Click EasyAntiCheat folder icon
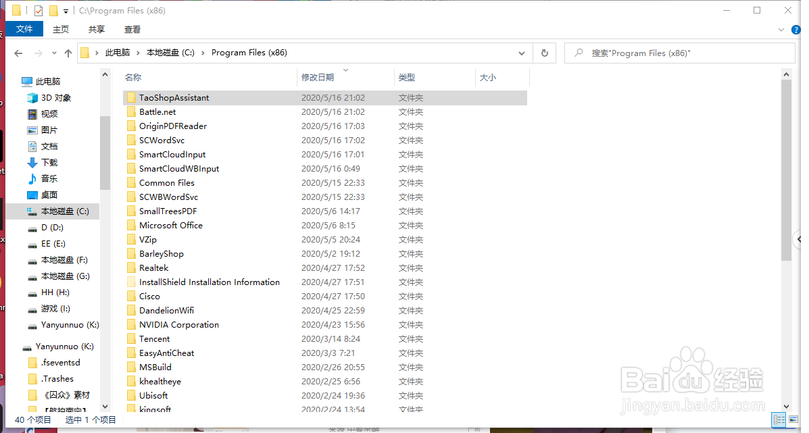The height and width of the screenshot is (433, 809). pos(131,353)
